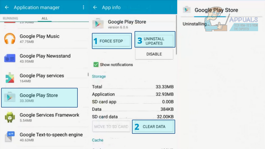This screenshot has height=149, width=265.
Task: Open Google Play services app entry
Action: [x=44, y=78]
